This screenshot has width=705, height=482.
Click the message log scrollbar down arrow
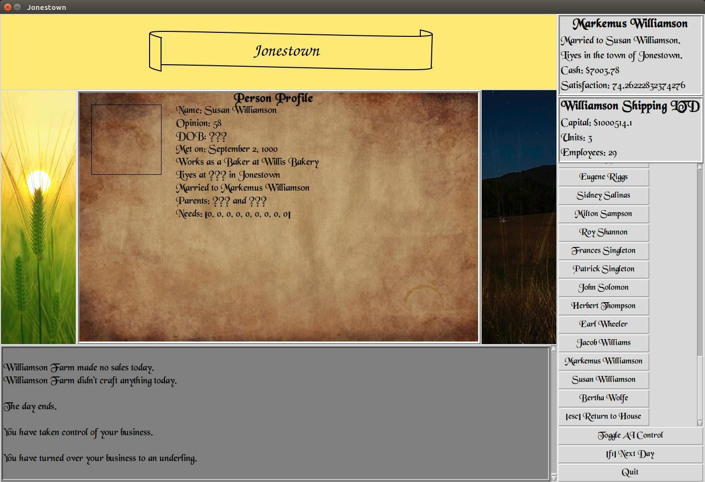point(553,478)
